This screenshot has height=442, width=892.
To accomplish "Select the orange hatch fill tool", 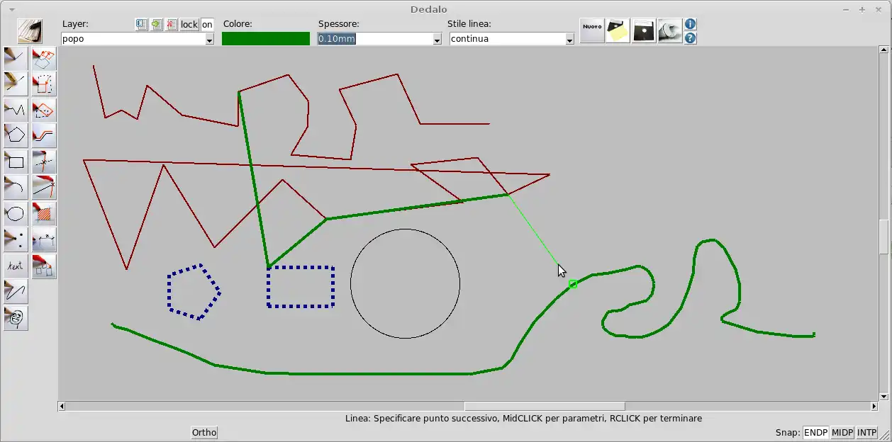I will click(x=44, y=213).
